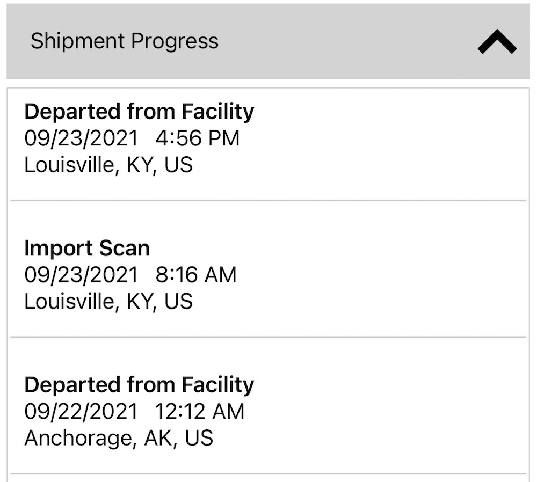Screen dimensions: 537x482
Task: Tap the 8:16 AM timestamp
Action: click(195, 275)
